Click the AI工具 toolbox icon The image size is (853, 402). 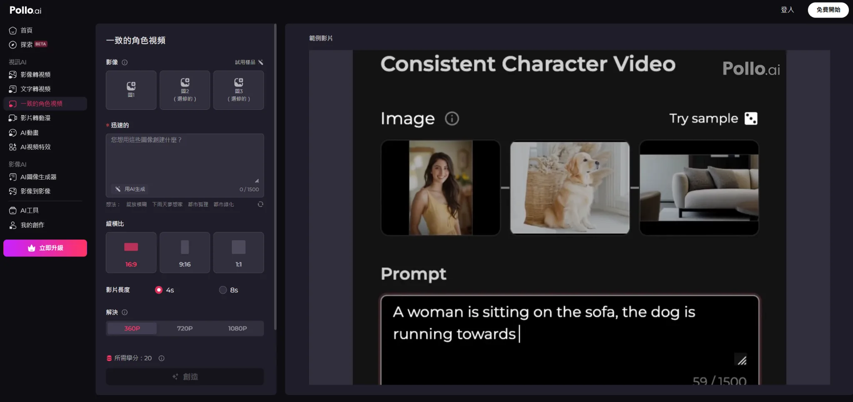(x=13, y=210)
